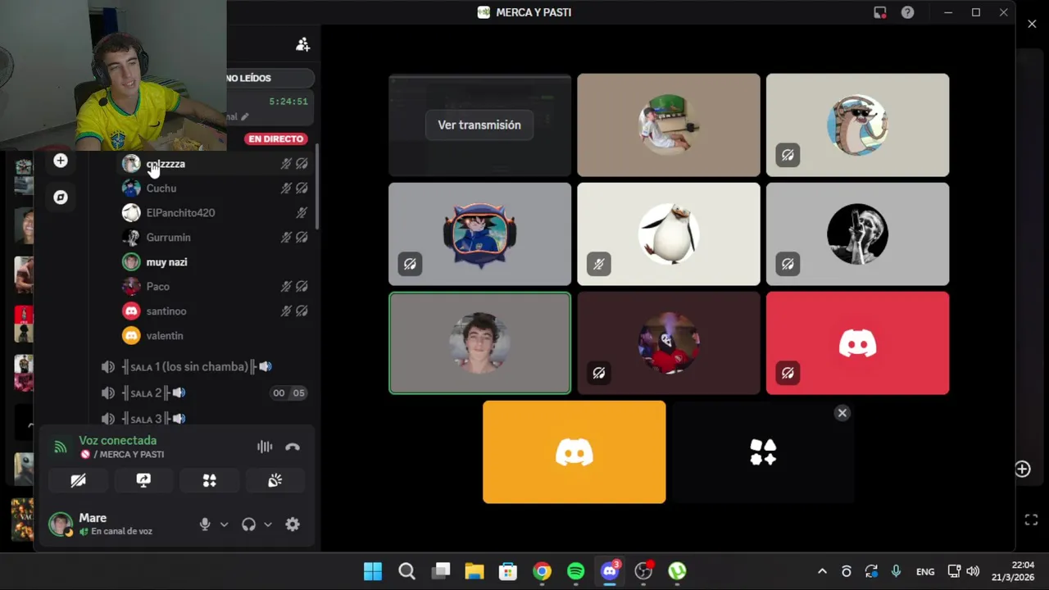Click the channel list scrollbar
This screenshot has height=590, width=1049.
point(317,188)
